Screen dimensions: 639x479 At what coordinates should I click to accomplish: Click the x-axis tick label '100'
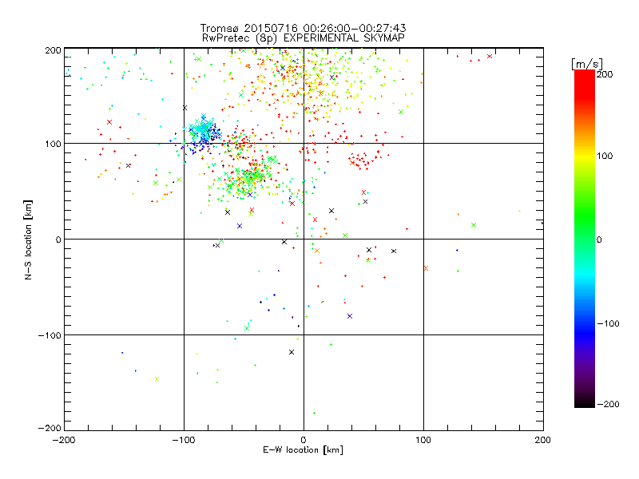[x=423, y=440]
